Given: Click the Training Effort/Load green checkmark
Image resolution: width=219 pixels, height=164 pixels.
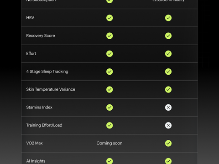Looking at the screenshot, I should [109, 125].
